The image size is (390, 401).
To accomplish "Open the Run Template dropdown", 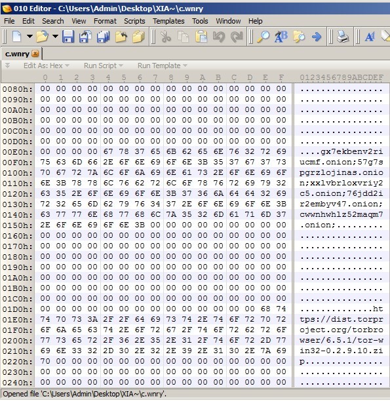I will 163,66.
